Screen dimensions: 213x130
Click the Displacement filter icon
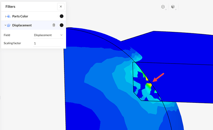9,25
